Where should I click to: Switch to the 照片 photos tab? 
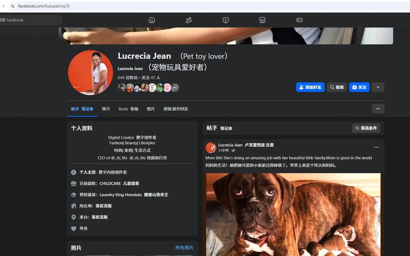tap(151, 109)
